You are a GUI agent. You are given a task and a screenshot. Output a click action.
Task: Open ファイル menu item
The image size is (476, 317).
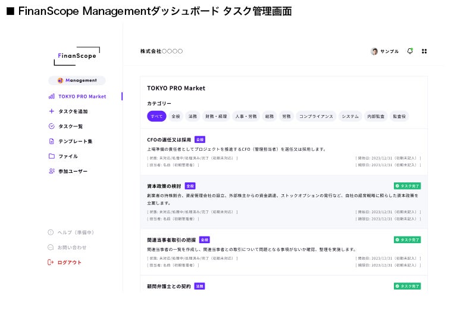tap(68, 156)
